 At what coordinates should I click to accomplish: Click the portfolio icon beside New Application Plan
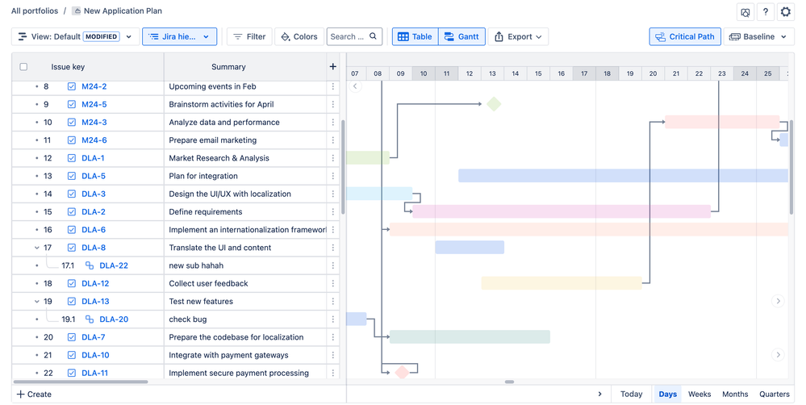tap(76, 10)
